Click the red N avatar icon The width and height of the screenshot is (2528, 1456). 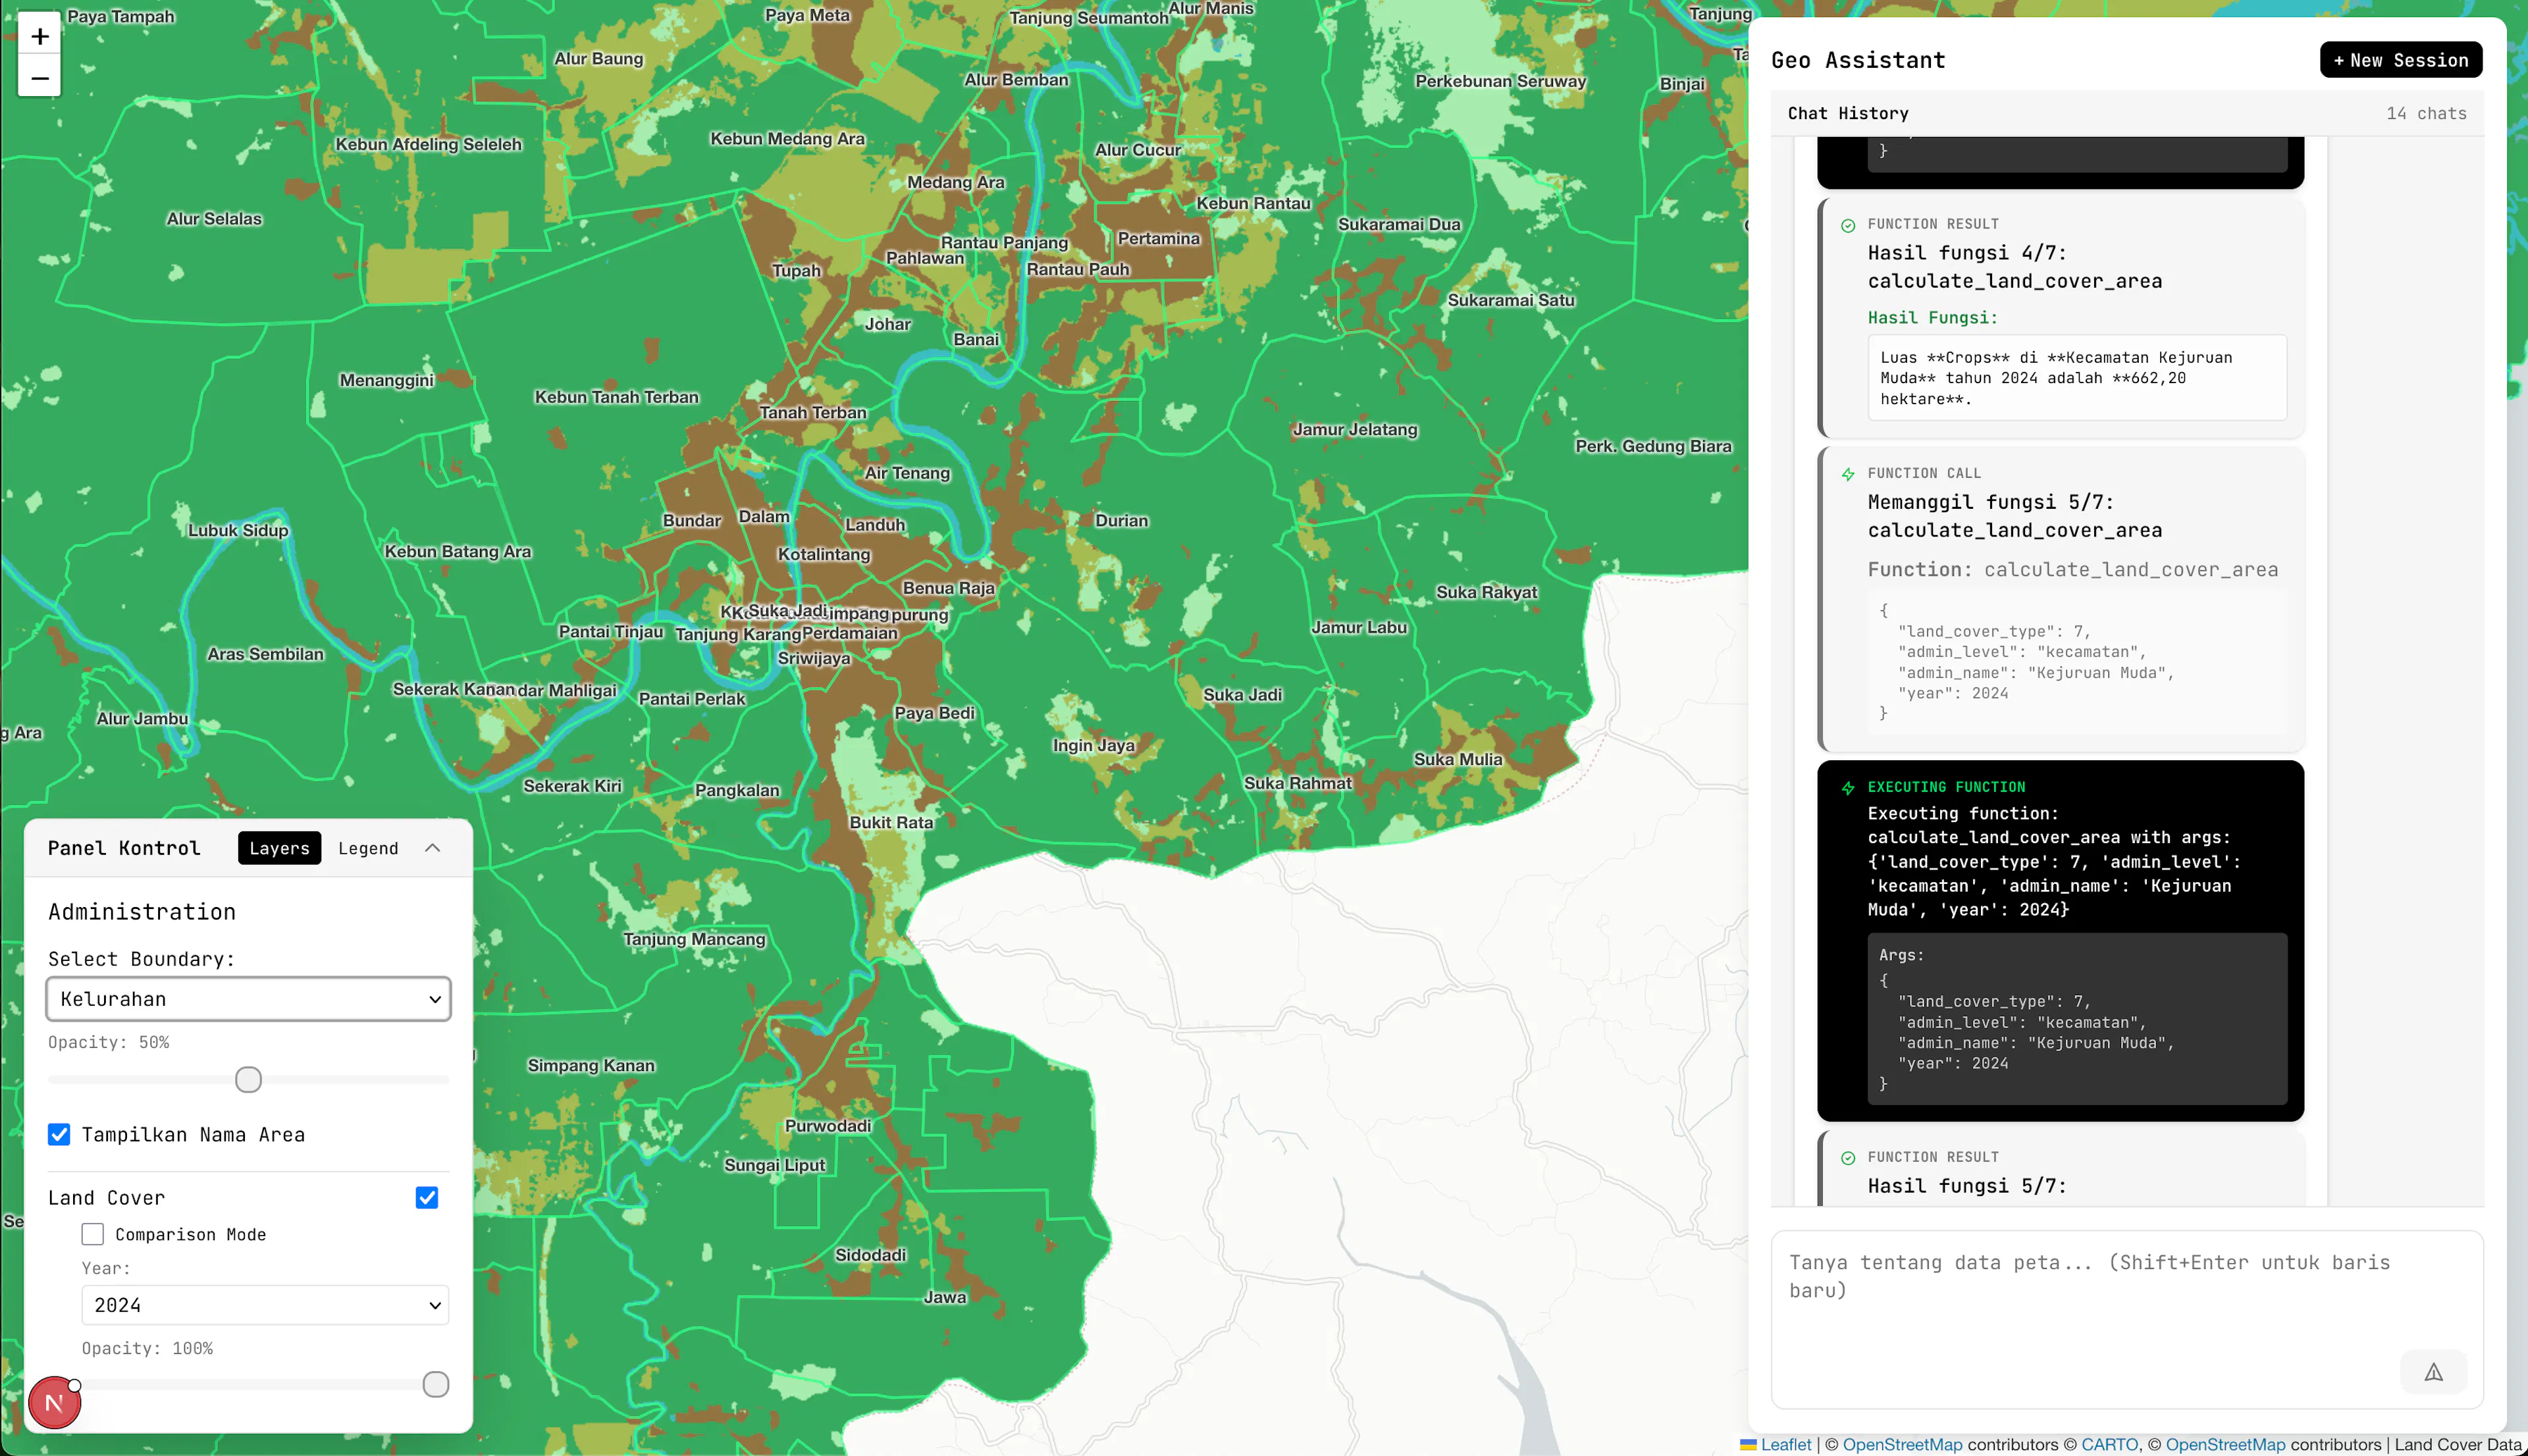tap(54, 1403)
